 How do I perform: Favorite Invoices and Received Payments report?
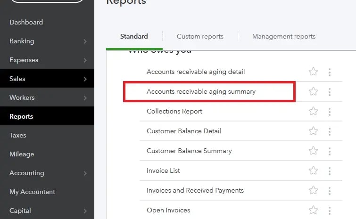click(313, 190)
